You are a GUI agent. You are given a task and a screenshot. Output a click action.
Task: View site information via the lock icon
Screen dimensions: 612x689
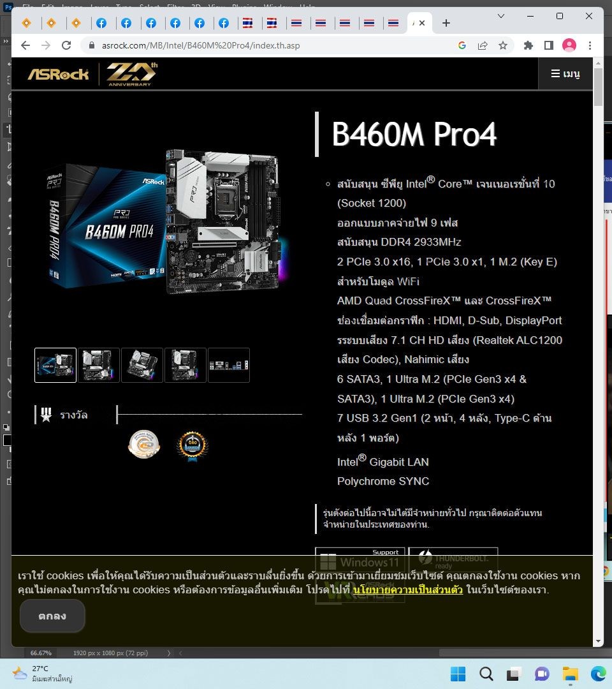click(92, 45)
